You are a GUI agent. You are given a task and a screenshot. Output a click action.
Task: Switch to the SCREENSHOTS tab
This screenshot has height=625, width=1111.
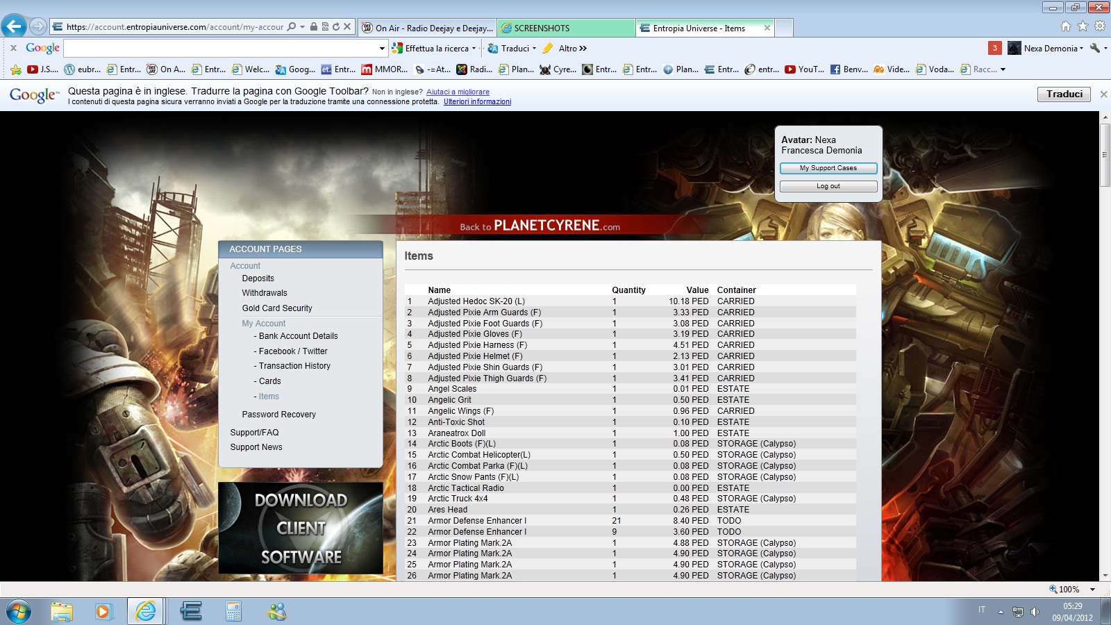566,28
